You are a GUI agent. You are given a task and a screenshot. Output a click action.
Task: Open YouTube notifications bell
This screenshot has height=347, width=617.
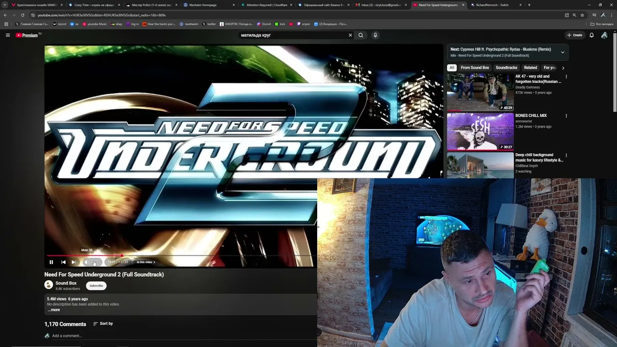591,35
